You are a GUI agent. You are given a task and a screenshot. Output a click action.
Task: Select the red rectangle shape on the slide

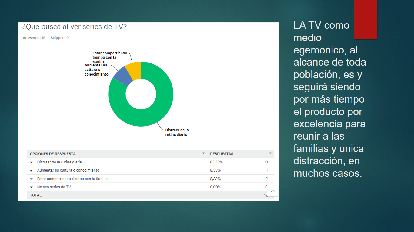coord(366,19)
